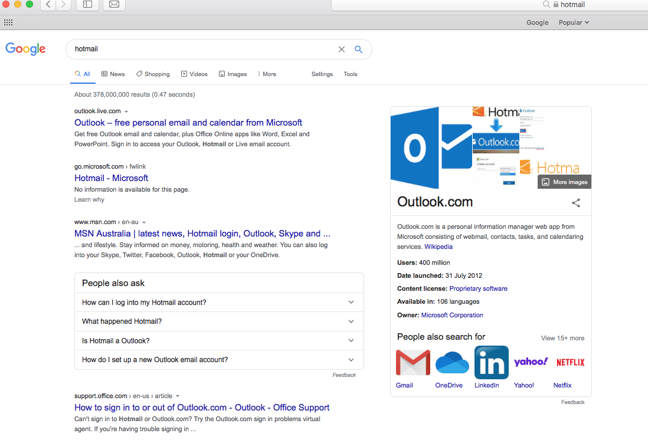648x440 pixels.
Task: Click the Safari forward arrow button
Action: click(x=63, y=5)
